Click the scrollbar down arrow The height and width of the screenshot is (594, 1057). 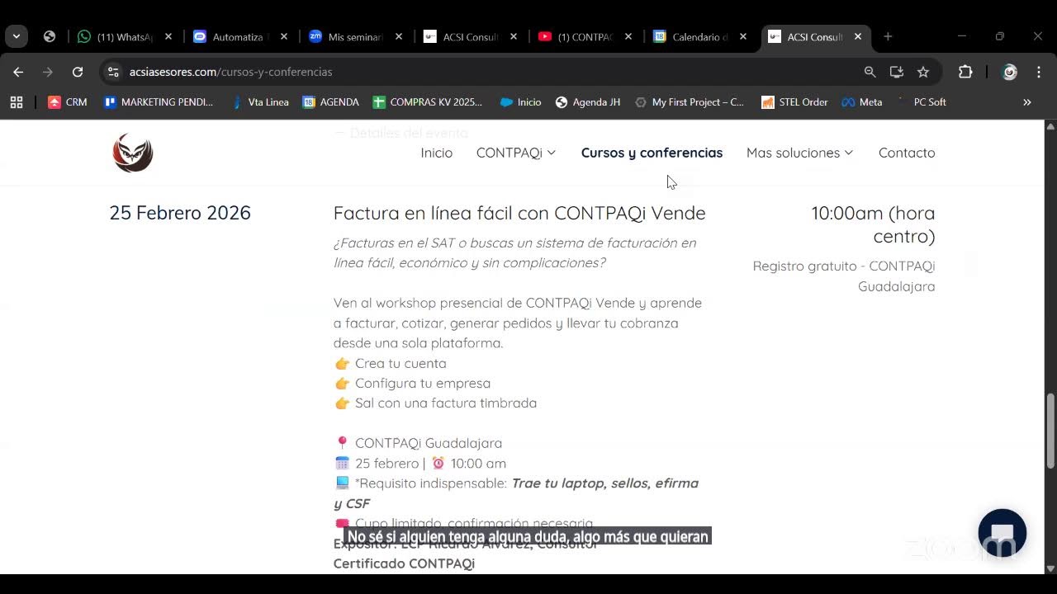click(x=1050, y=568)
